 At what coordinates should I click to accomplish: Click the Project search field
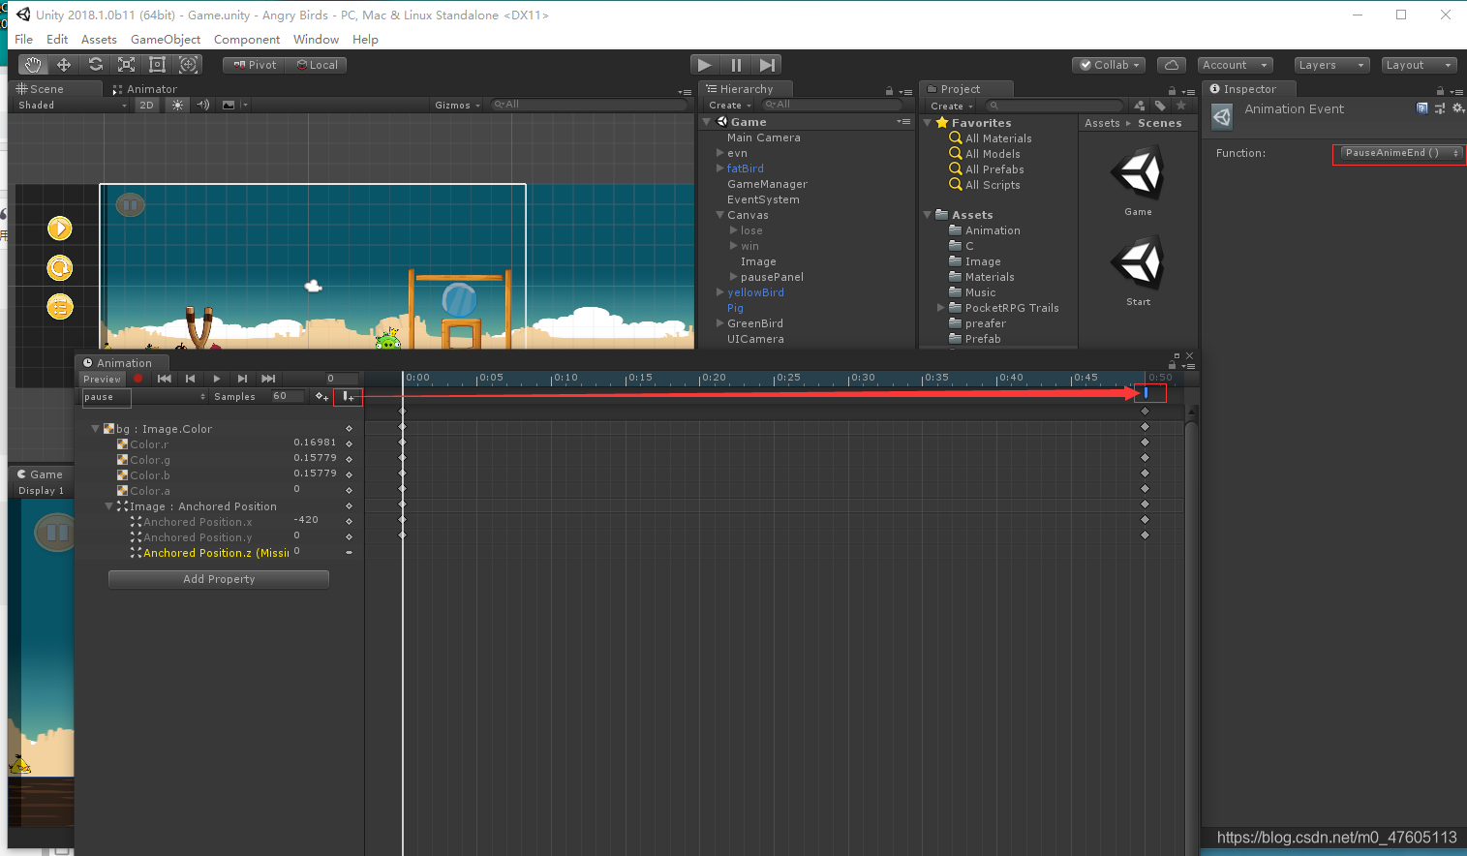[1055, 106]
